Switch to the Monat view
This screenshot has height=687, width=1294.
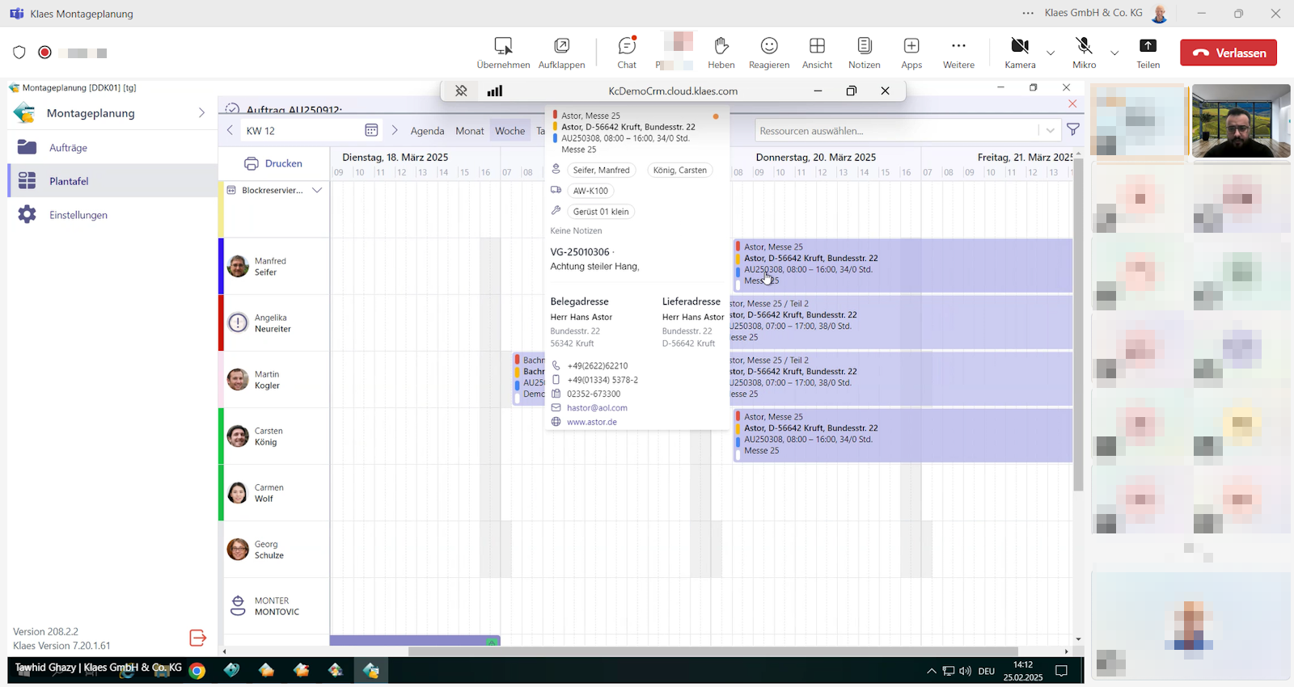470,131
